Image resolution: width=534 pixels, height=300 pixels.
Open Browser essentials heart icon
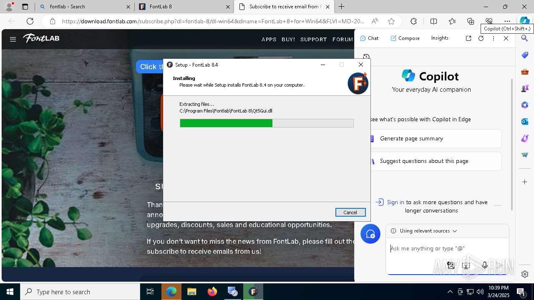pos(489,21)
